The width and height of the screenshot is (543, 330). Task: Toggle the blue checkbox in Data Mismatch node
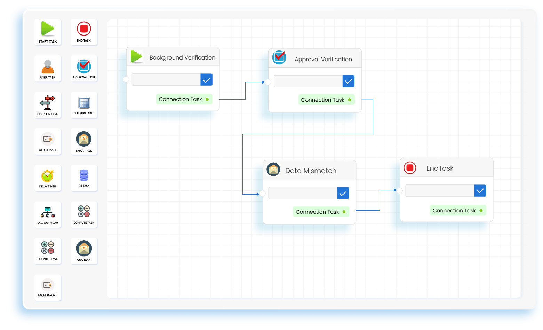point(343,193)
